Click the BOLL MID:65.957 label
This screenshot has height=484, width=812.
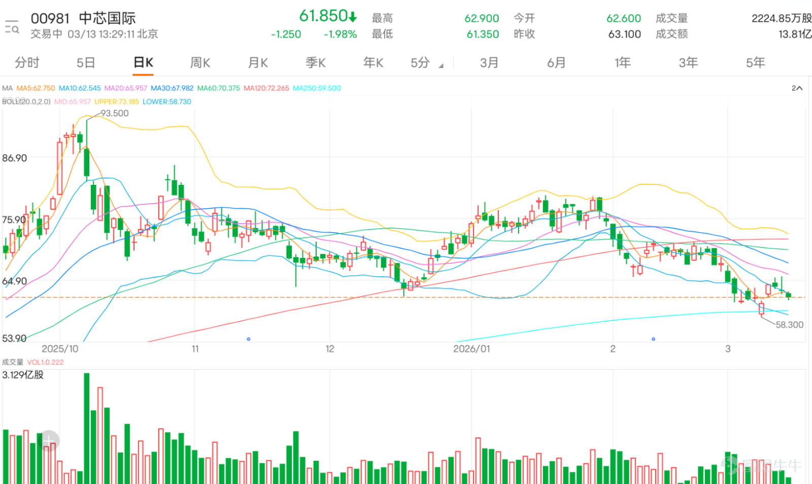(73, 102)
